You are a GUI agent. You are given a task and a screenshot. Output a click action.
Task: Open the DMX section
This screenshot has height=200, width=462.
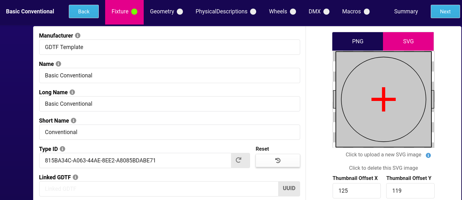pos(319,12)
